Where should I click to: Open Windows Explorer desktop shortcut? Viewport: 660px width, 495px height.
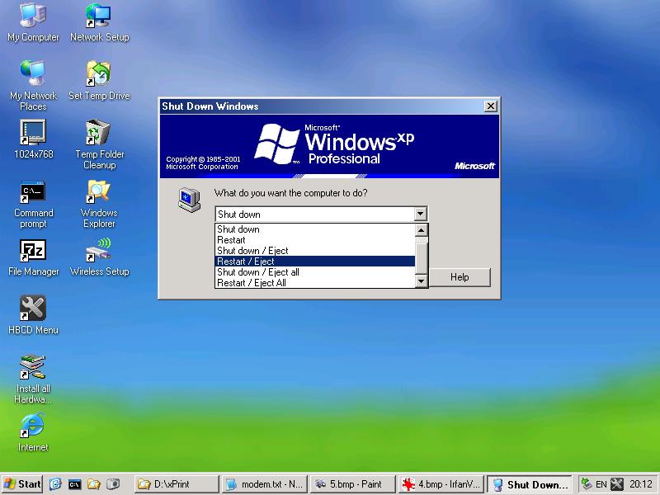point(99,203)
